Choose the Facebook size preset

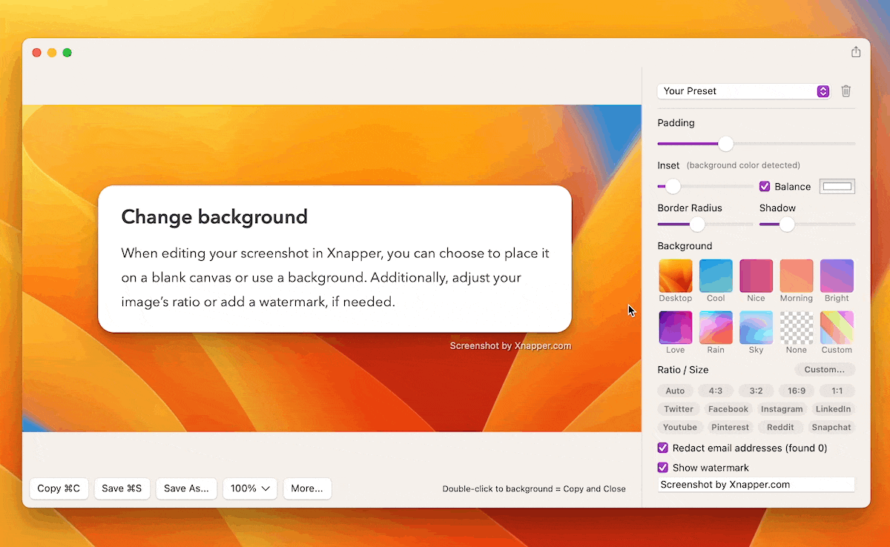[x=728, y=409]
